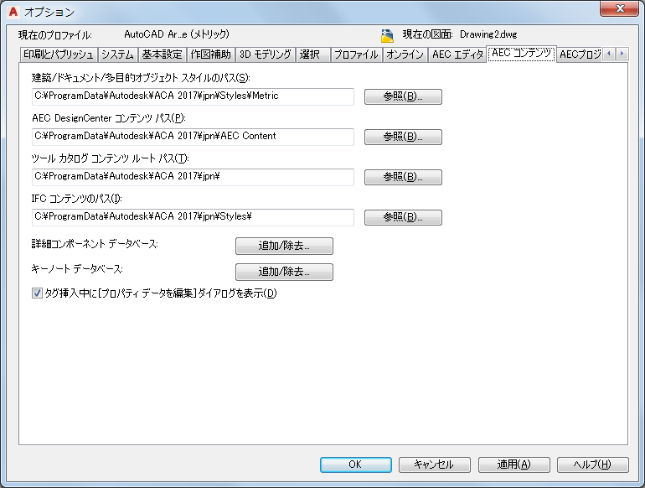
Task: Browse for AEC DesignCenter content path
Action: tap(403, 138)
